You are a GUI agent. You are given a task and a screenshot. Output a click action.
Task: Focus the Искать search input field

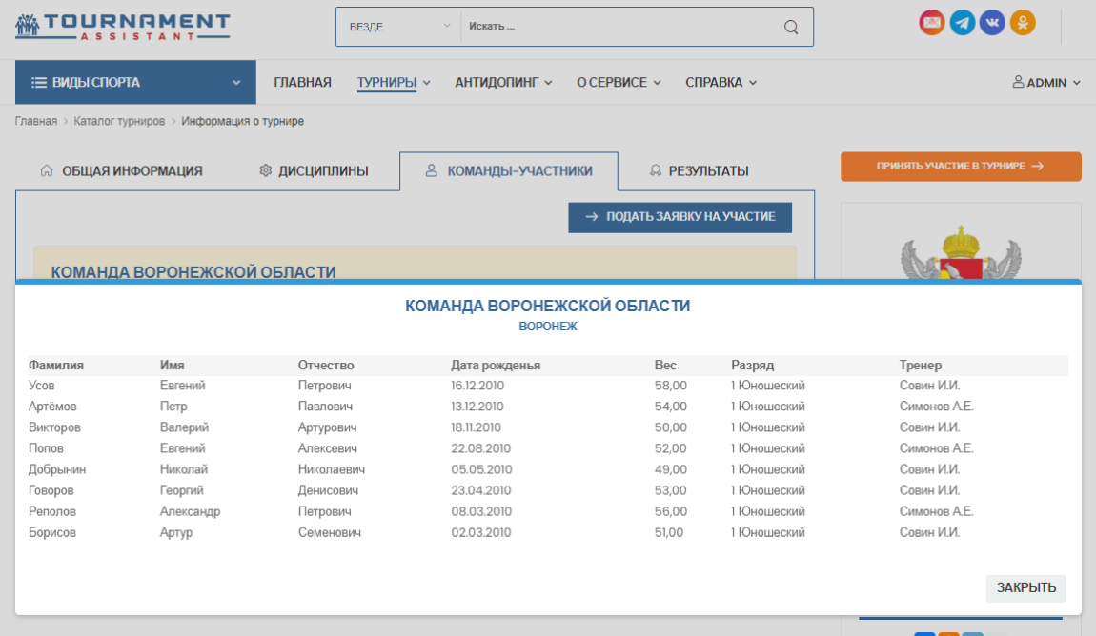pyautogui.click(x=619, y=27)
